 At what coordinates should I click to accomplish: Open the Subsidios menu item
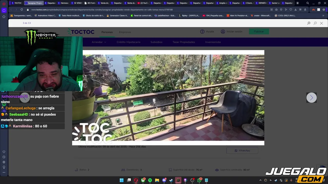[156, 42]
